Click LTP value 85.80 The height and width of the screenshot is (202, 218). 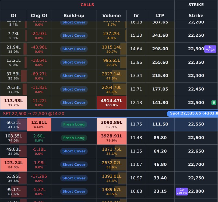160,138
